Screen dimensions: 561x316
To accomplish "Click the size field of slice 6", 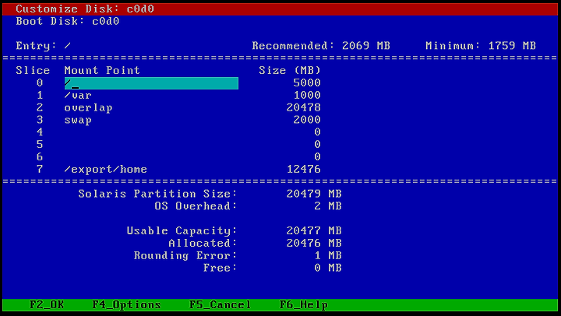I will (317, 157).
